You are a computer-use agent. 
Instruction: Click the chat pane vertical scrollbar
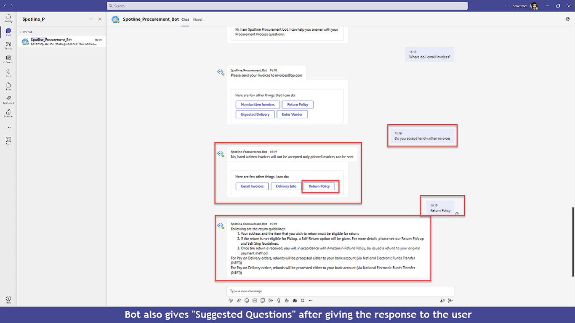click(x=572, y=242)
